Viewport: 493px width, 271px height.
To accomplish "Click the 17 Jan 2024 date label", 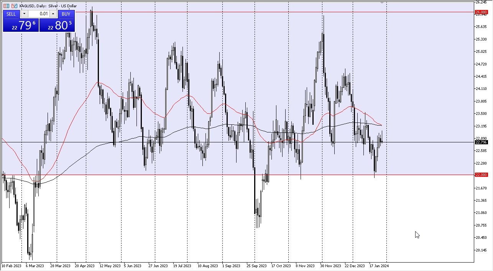I will click(x=379, y=266).
